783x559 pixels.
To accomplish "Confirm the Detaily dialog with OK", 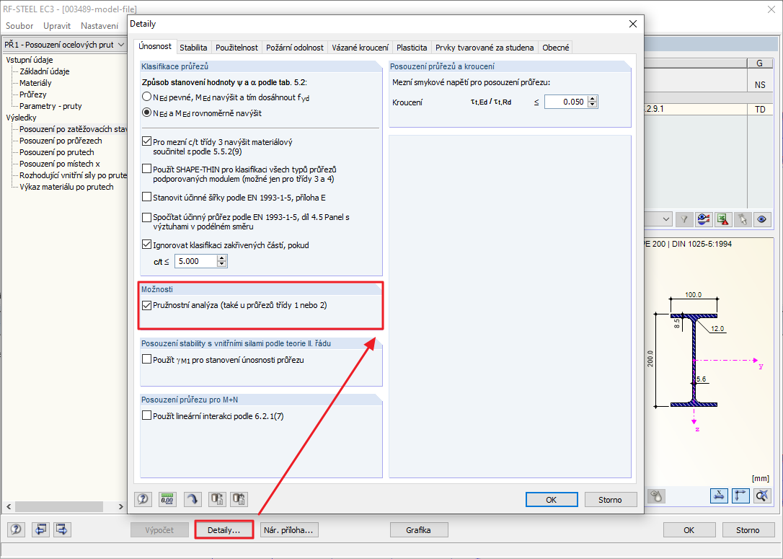I will point(552,500).
